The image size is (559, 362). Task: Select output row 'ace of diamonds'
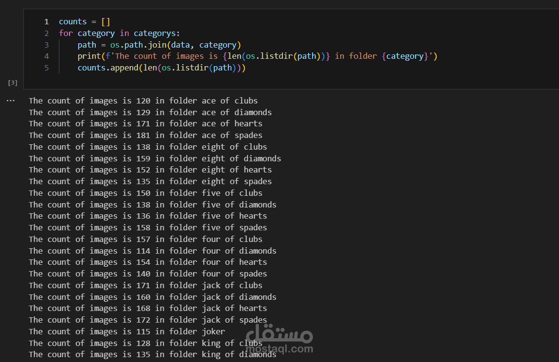tap(151, 113)
